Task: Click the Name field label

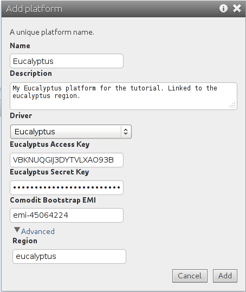Action: tap(20, 46)
